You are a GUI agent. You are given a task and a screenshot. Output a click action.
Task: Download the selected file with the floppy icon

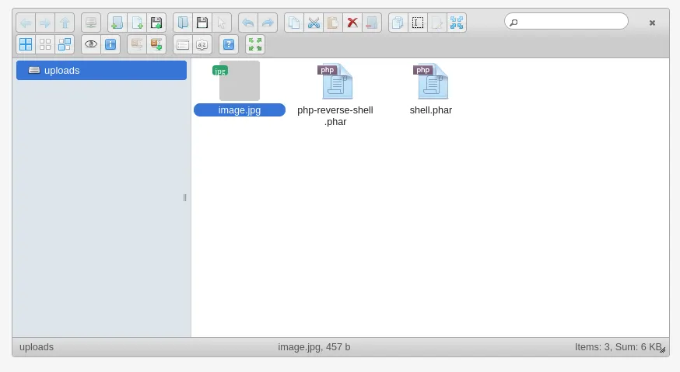202,23
